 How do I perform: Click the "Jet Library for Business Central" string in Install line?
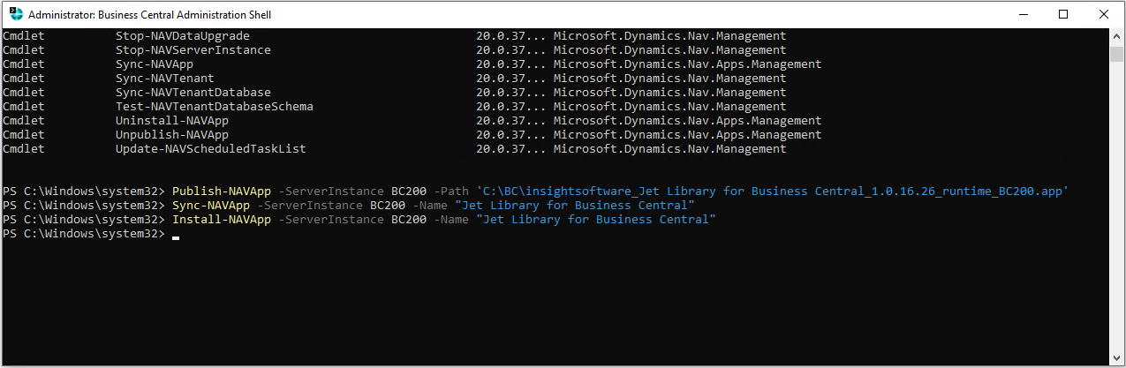click(x=596, y=220)
